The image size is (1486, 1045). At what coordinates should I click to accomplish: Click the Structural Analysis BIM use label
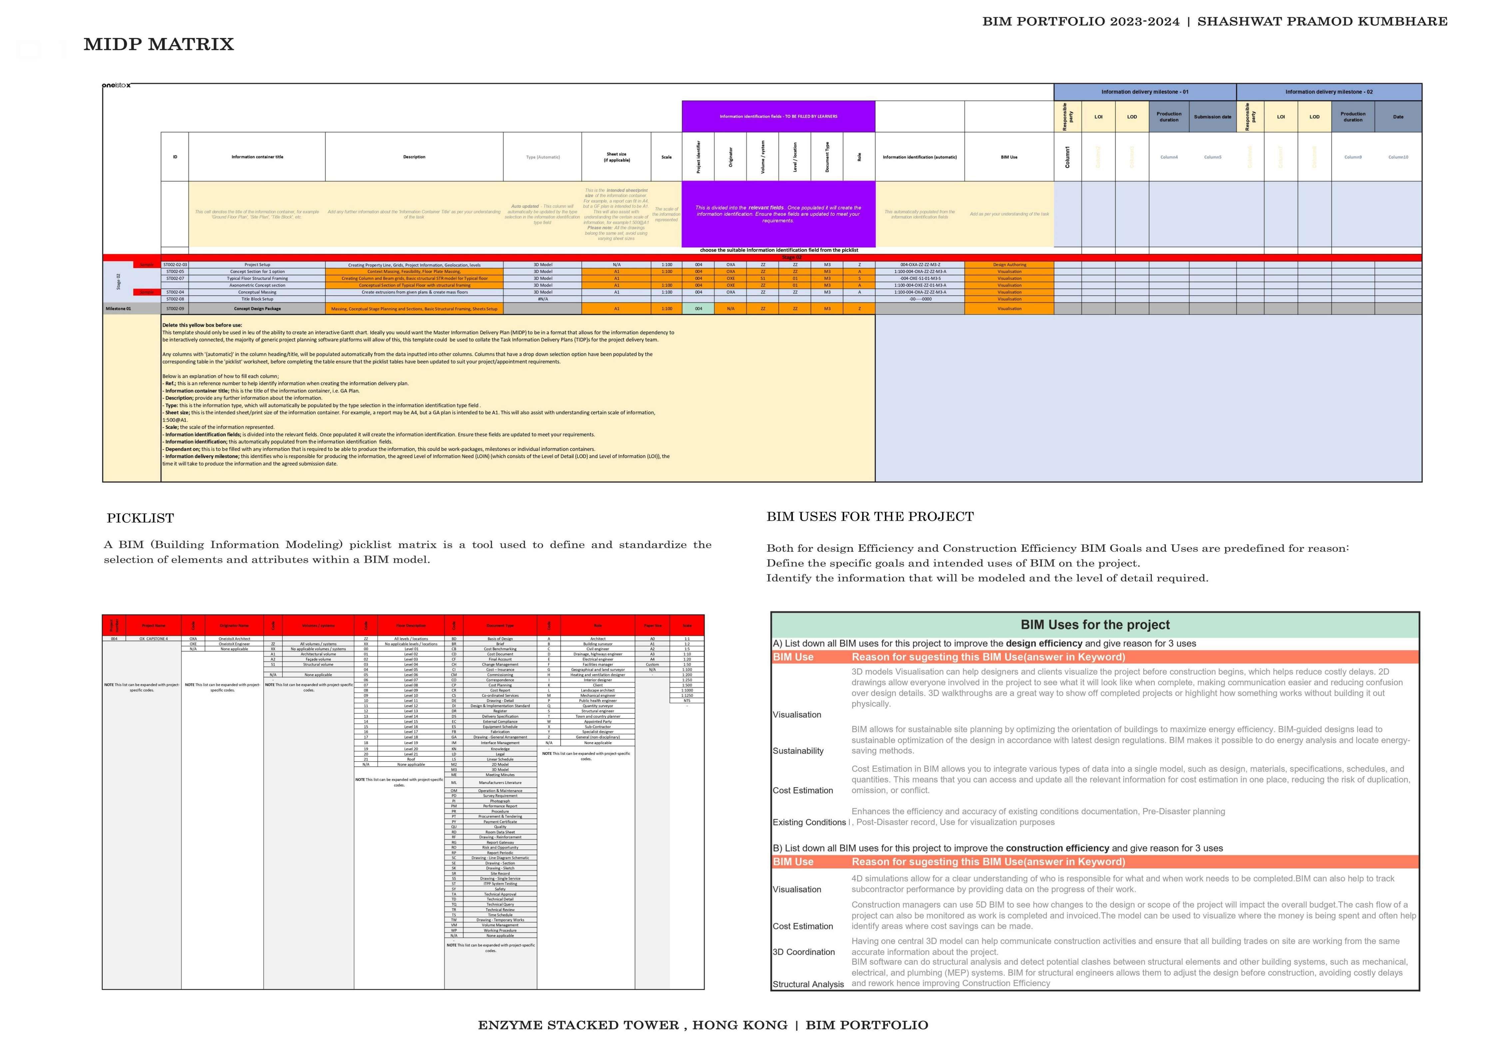coord(808,984)
